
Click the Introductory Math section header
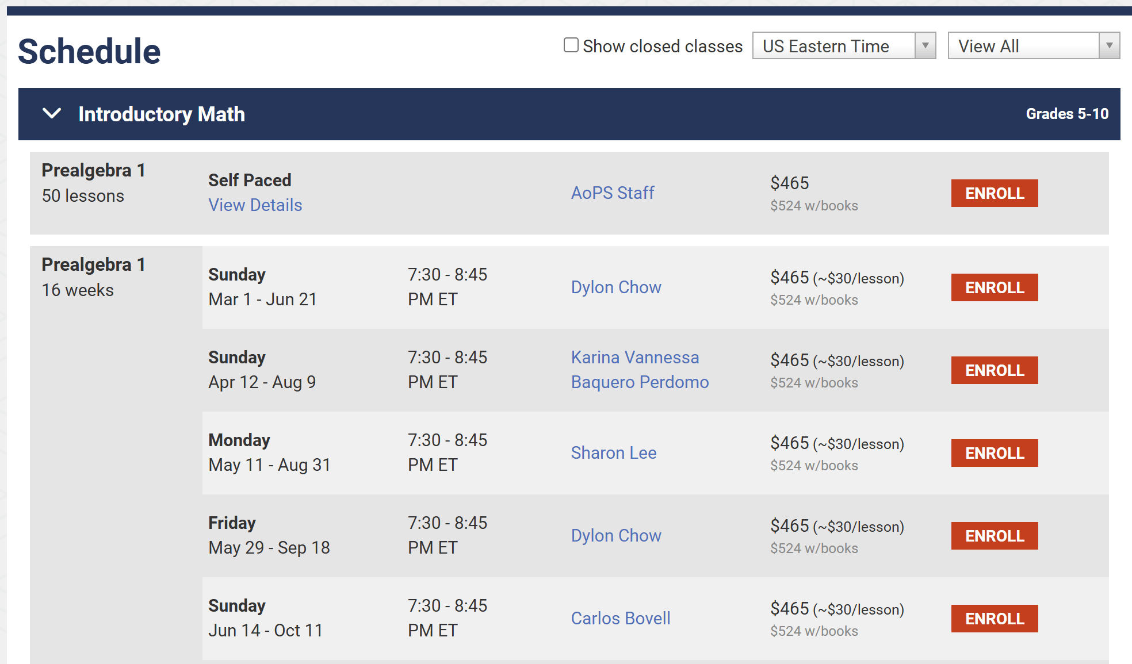pos(162,114)
